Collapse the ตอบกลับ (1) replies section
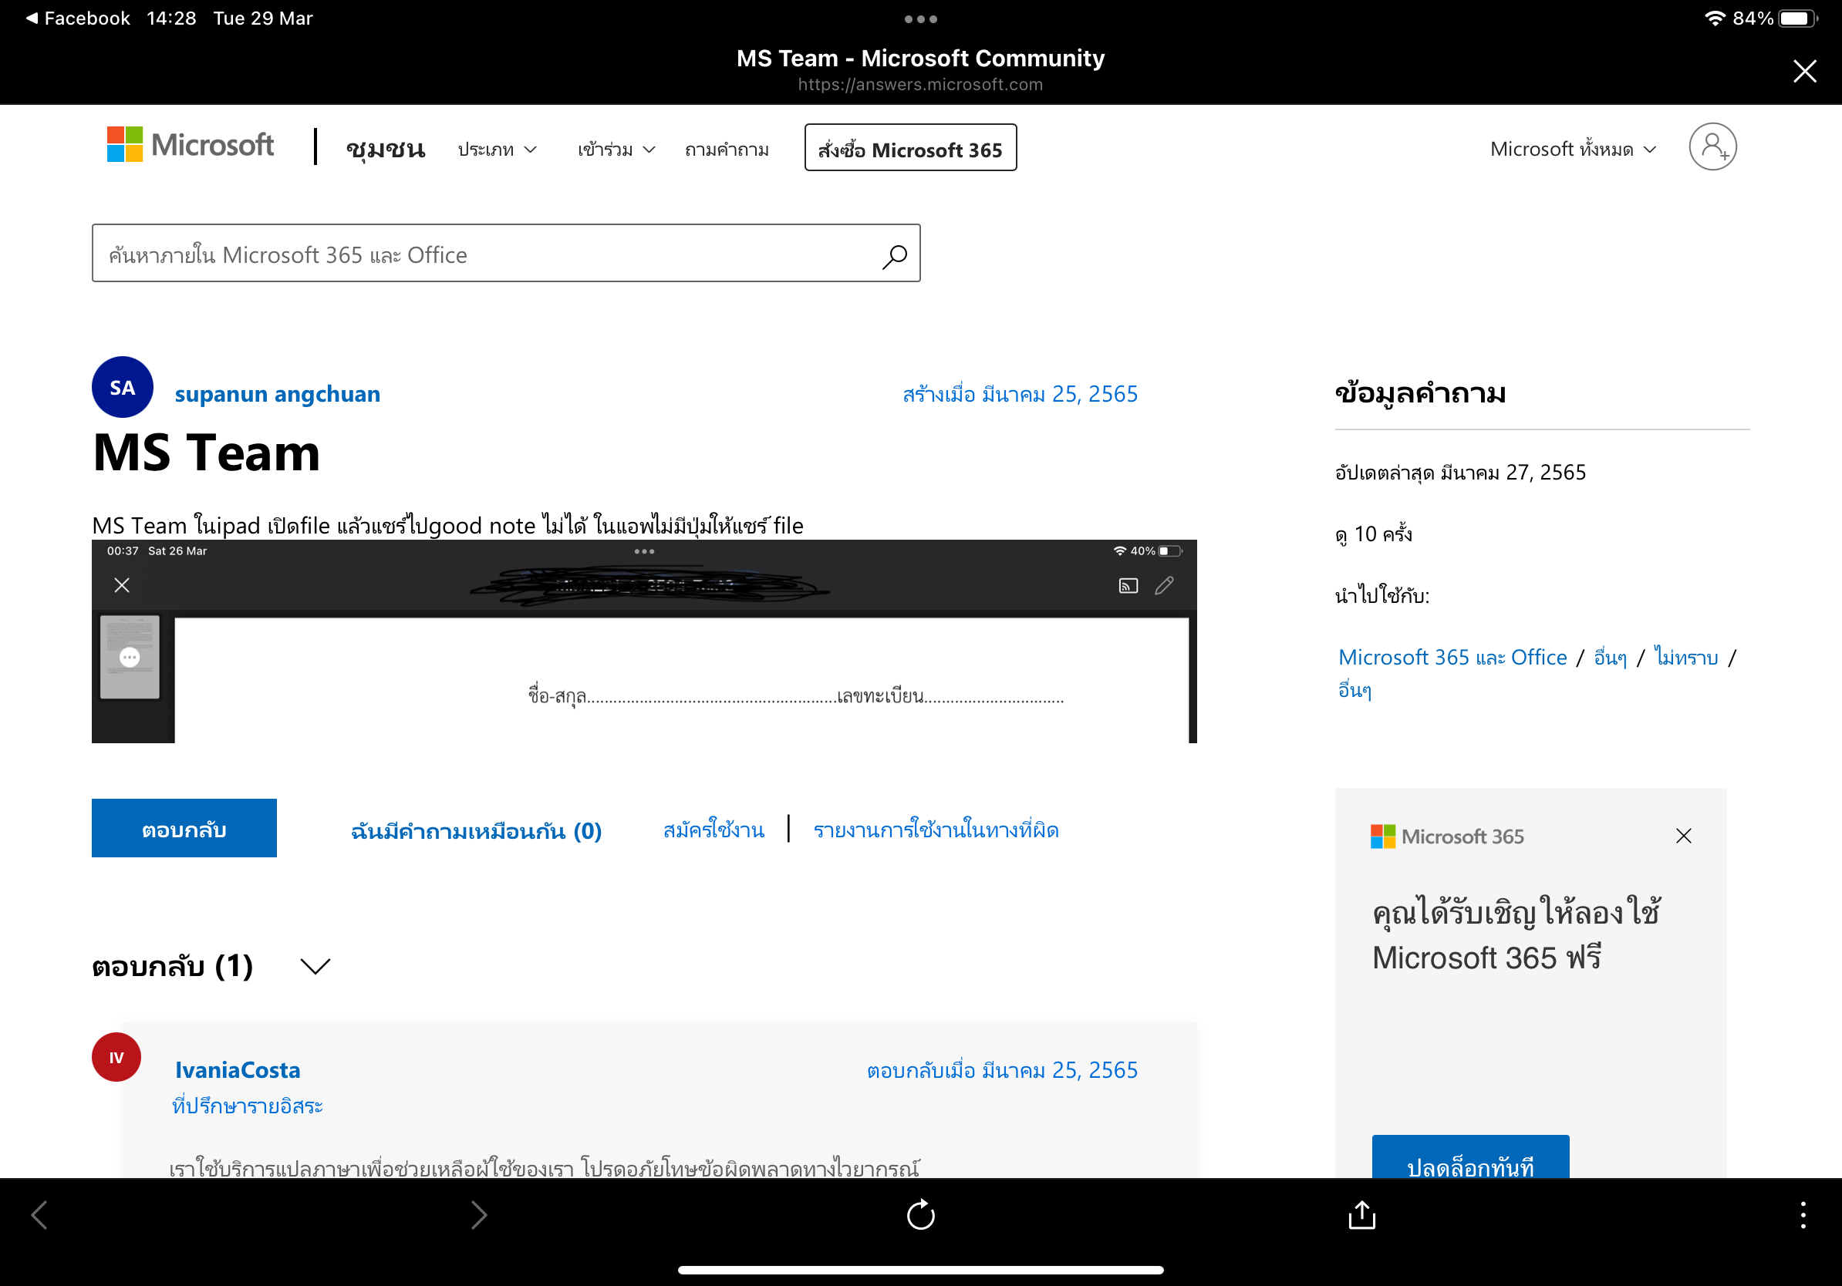This screenshot has width=1842, height=1286. pyautogui.click(x=315, y=966)
